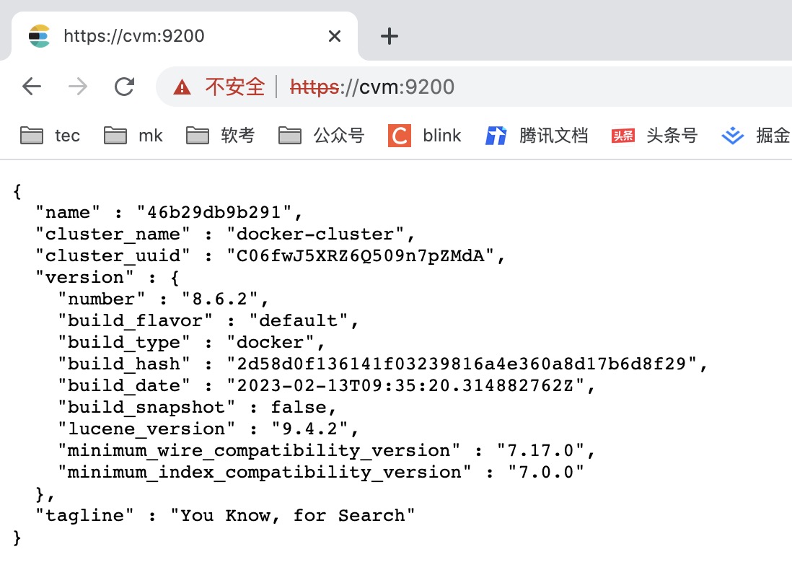Screen dimensions: 792x570
Task: Click the "tagline" key label
Action: 85,515
